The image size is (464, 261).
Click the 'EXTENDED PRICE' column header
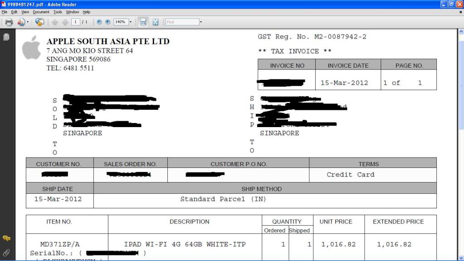[x=398, y=222]
